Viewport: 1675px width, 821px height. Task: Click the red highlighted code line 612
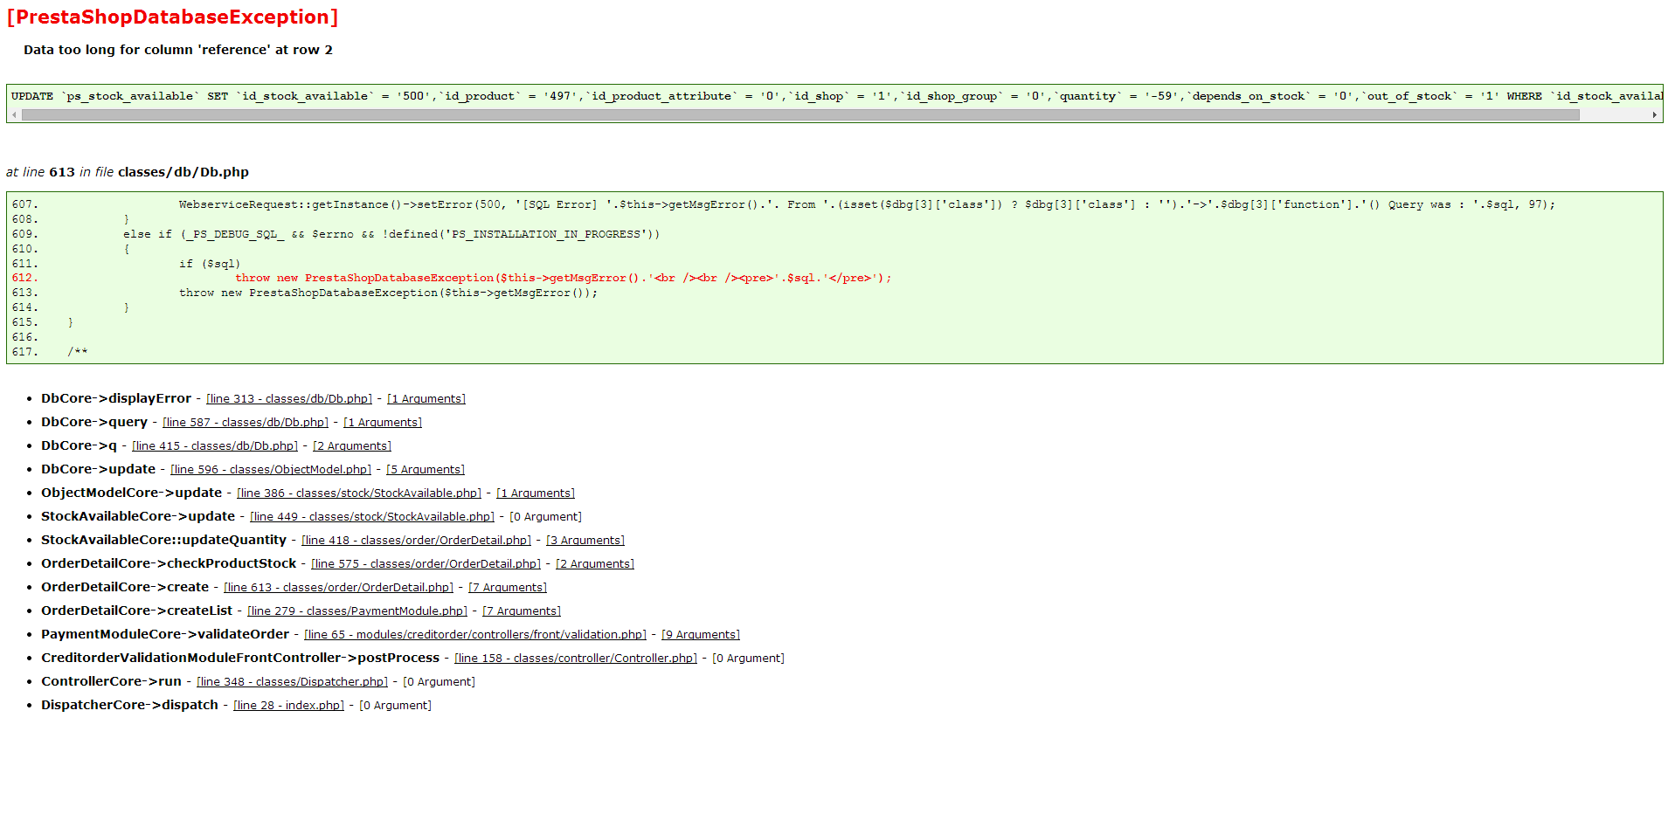click(x=564, y=278)
